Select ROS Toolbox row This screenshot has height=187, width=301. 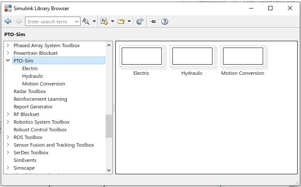pos(28,137)
